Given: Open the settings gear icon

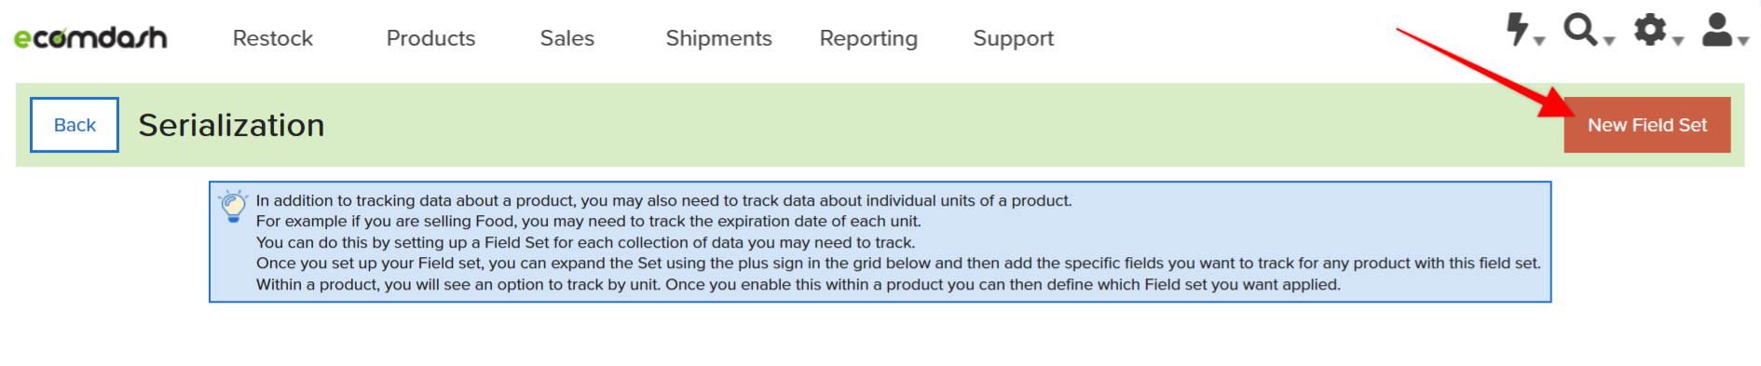Looking at the screenshot, I should click(x=1650, y=29).
